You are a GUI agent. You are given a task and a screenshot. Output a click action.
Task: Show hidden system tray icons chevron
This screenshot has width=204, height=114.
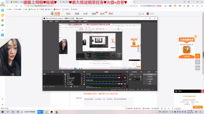coord(170,112)
